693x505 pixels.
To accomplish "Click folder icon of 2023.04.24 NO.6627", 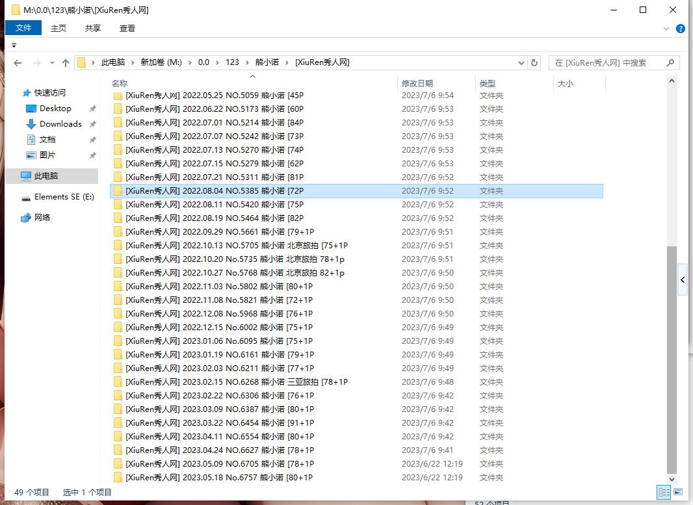I will click(118, 450).
